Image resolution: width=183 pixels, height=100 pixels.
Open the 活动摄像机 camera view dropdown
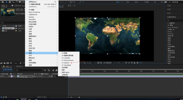[109, 63]
